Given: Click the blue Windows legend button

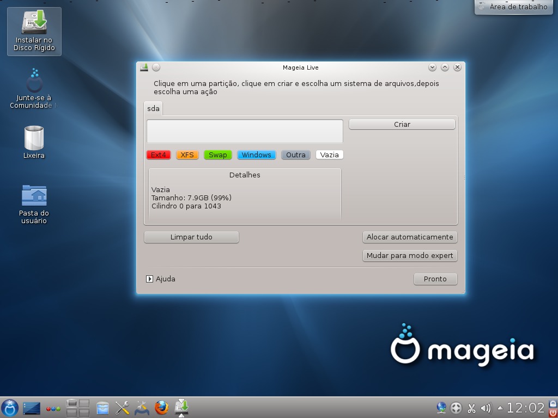Looking at the screenshot, I should 257,155.
